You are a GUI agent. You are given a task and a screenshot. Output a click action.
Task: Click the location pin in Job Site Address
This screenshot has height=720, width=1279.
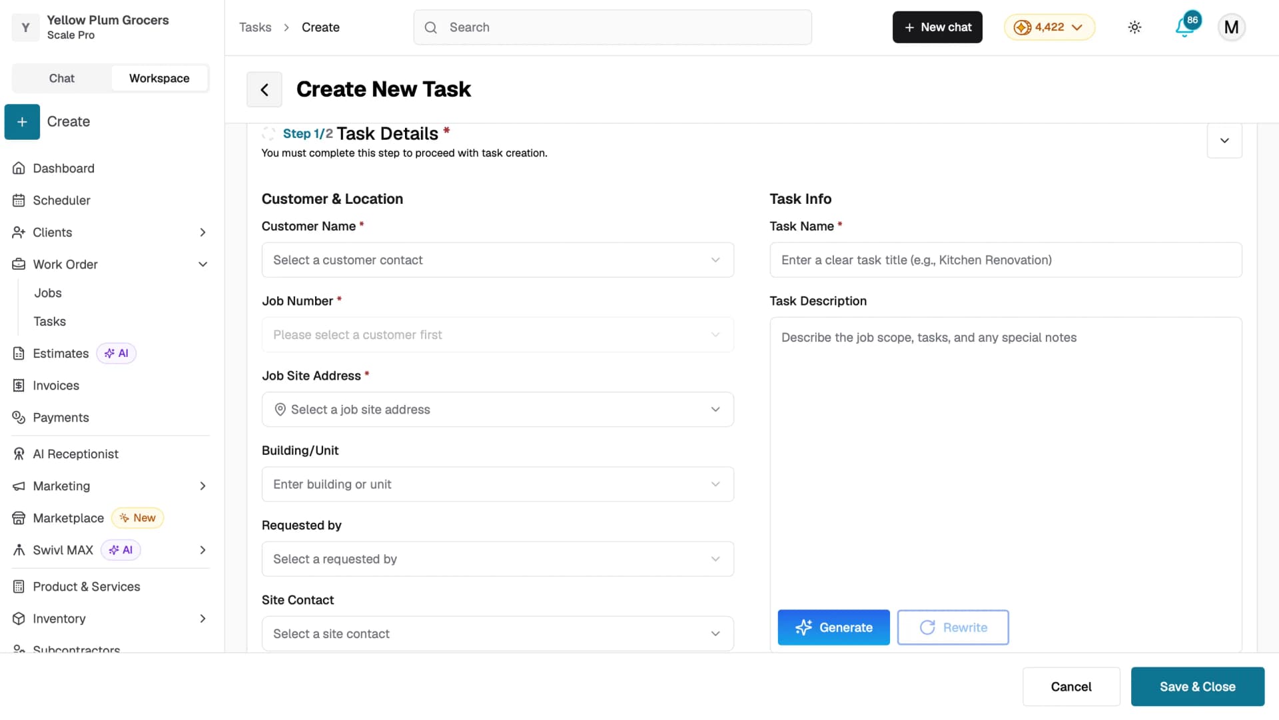click(280, 410)
